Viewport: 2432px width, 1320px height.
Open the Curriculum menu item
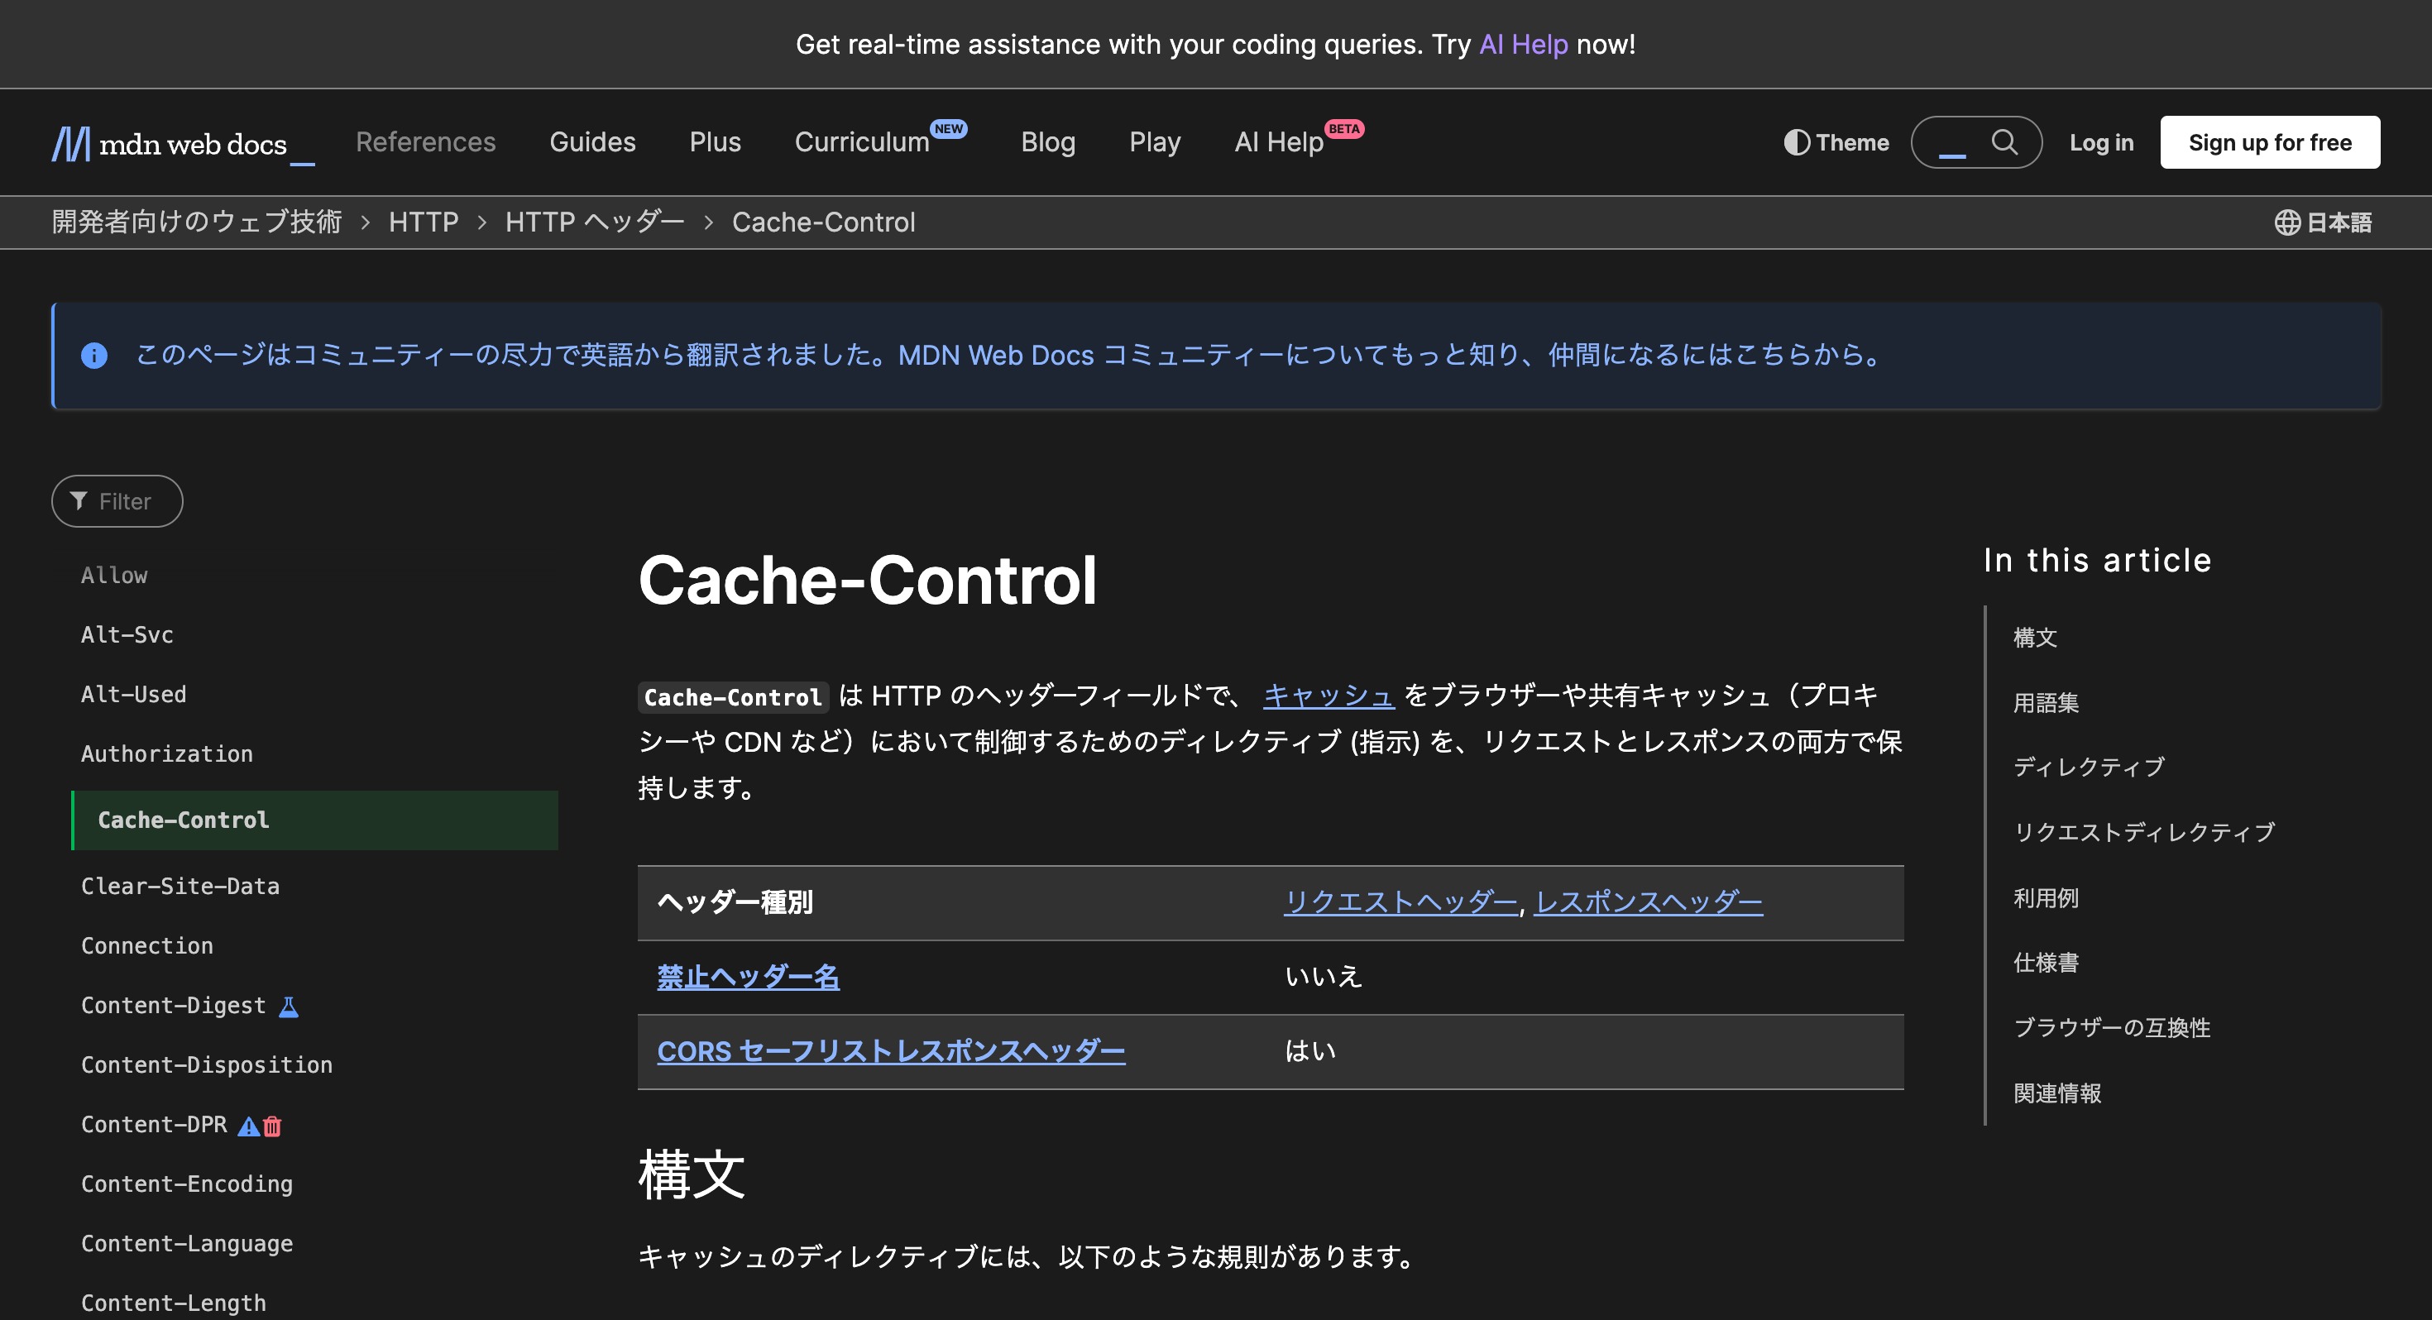coord(861,142)
